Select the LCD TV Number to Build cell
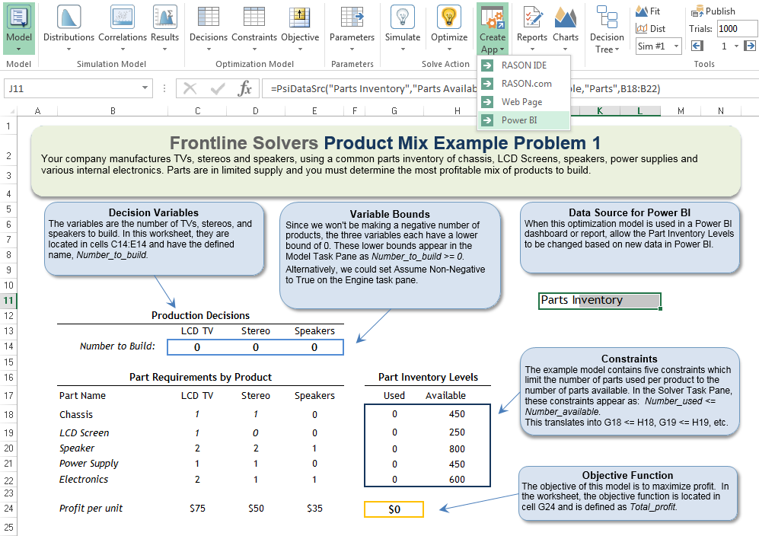The height and width of the screenshot is (536, 759). point(197,347)
